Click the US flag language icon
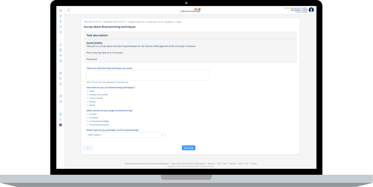The image size is (373, 187). [x=60, y=125]
